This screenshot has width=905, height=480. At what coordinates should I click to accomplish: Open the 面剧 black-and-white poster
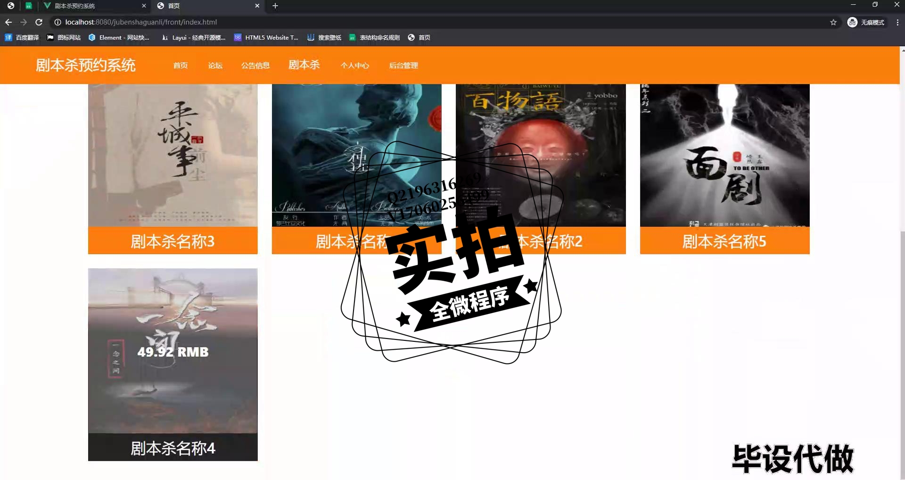point(725,155)
